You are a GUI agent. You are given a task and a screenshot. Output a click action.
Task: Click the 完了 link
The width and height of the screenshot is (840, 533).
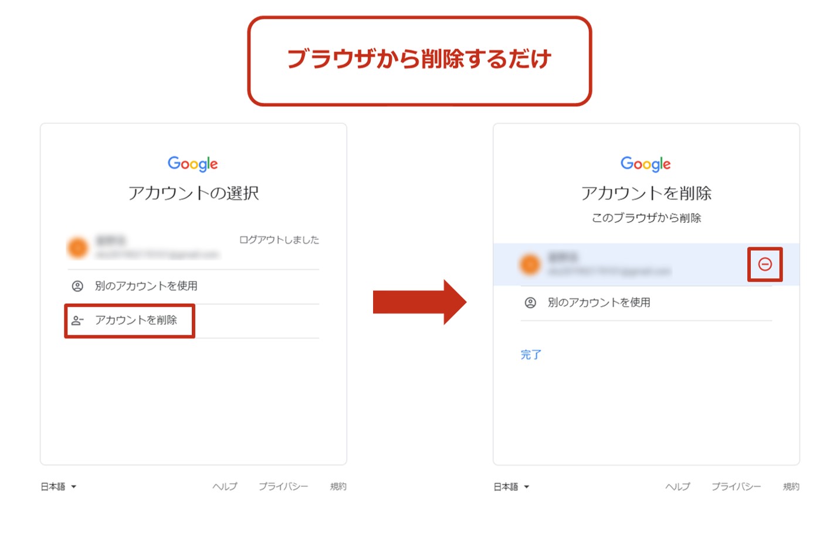click(x=531, y=355)
